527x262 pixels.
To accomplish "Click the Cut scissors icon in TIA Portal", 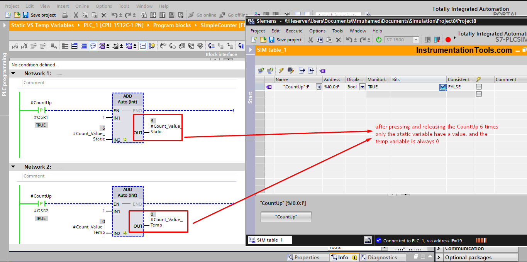I will (x=76, y=15).
